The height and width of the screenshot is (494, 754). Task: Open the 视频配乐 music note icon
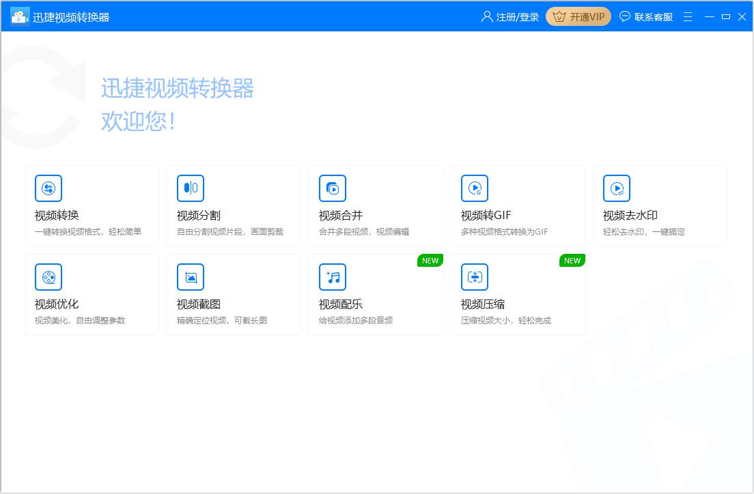(333, 277)
